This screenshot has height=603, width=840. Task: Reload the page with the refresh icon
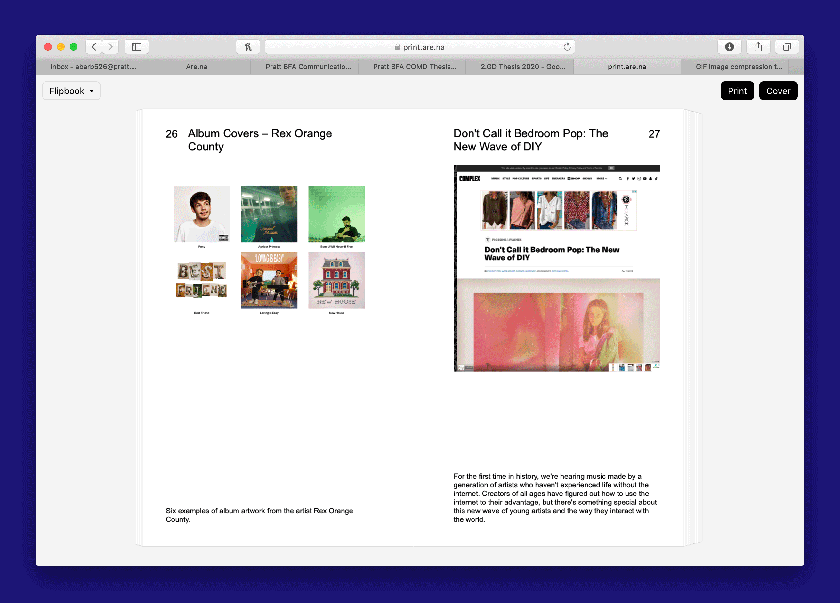click(567, 47)
